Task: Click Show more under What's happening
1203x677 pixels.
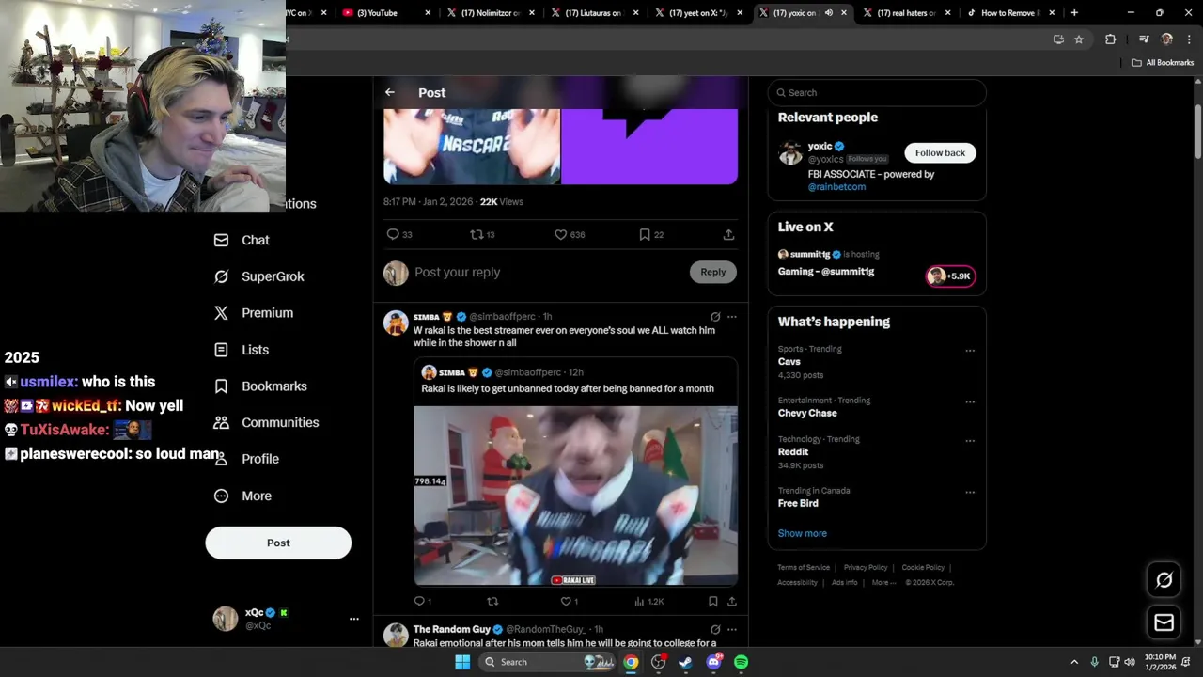Action: click(x=803, y=533)
